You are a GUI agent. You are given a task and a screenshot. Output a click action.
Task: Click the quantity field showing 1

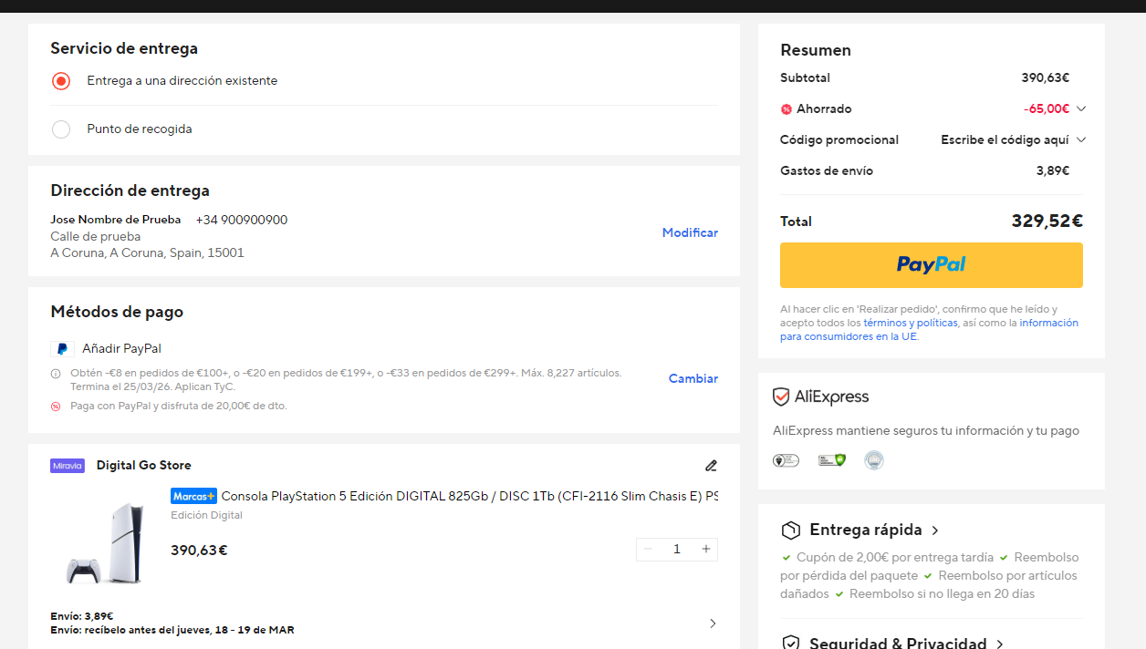coord(677,549)
